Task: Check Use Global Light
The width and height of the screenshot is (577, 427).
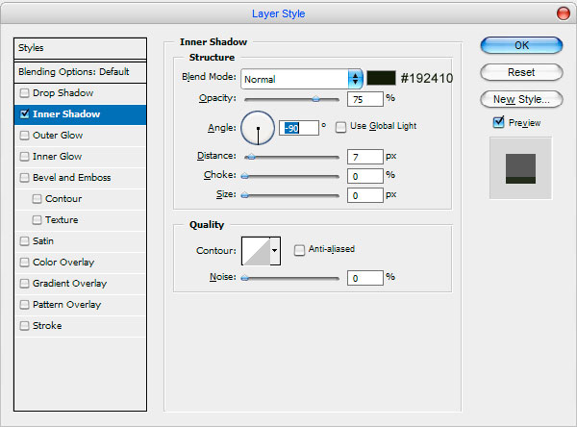Action: click(x=340, y=127)
